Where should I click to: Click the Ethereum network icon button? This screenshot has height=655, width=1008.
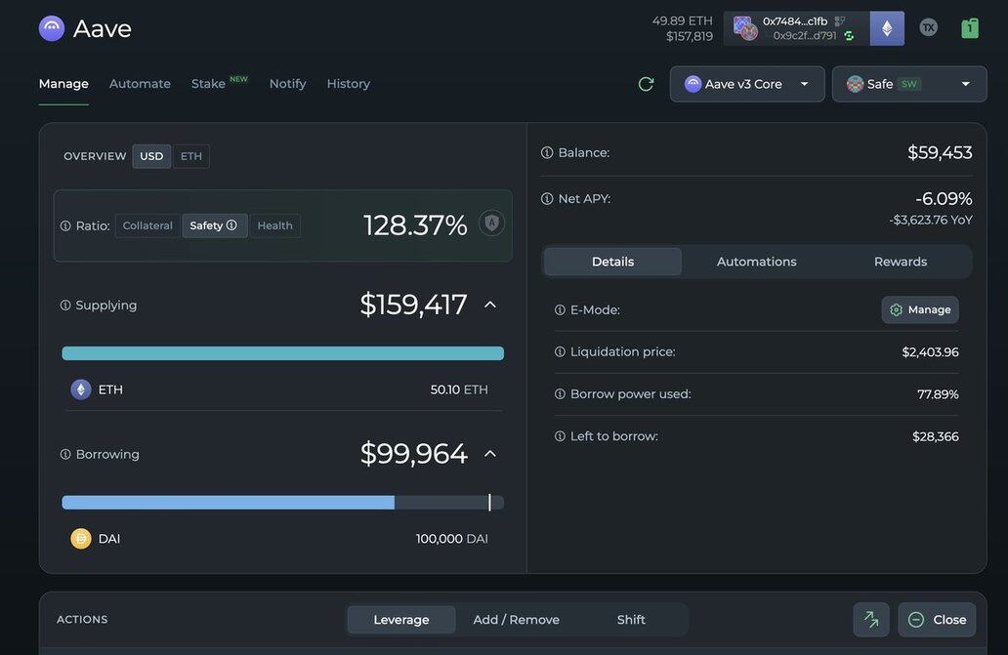click(887, 28)
